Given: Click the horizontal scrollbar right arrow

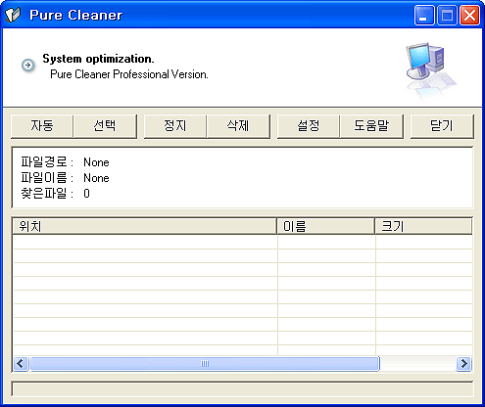Looking at the screenshot, I should click(x=463, y=363).
